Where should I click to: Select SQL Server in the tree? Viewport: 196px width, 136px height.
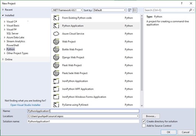[13, 33]
